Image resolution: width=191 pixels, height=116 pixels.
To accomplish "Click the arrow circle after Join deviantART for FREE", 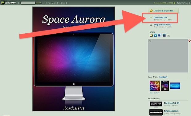I will [x=175, y=3].
